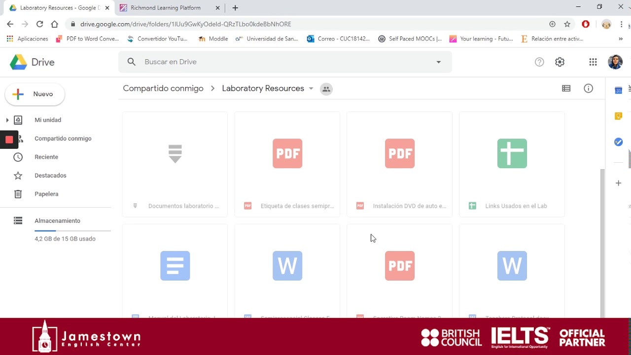Open Google Keep in the side panel
The height and width of the screenshot is (355, 631).
click(618, 116)
